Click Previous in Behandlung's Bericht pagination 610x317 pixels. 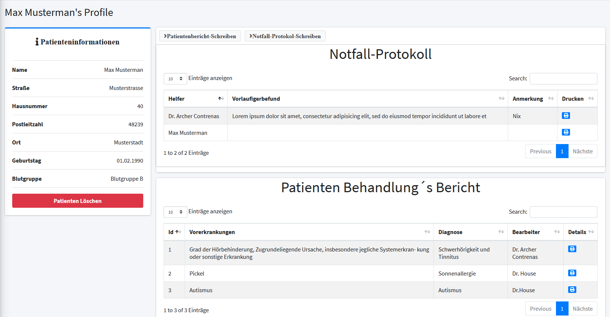(x=540, y=308)
